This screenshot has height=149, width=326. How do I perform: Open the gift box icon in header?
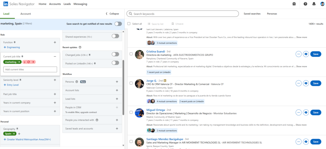pos(294,4)
